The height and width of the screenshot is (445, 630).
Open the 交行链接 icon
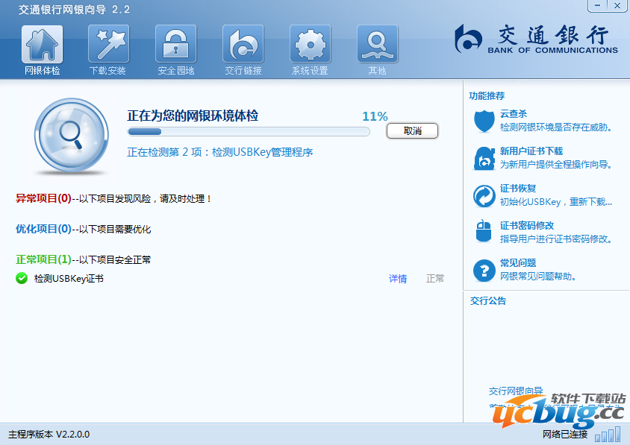coord(243,45)
